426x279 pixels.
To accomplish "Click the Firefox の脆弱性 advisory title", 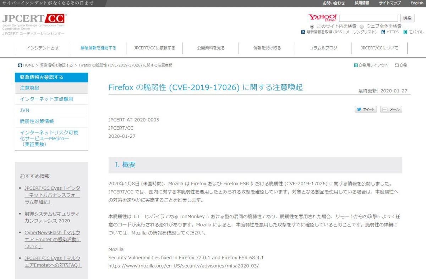I will (206, 87).
